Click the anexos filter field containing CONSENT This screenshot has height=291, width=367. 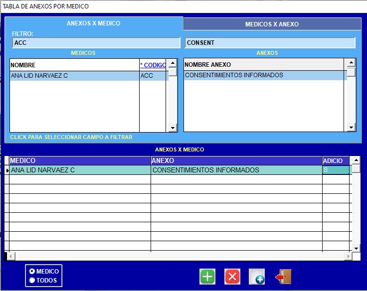pyautogui.click(x=270, y=43)
